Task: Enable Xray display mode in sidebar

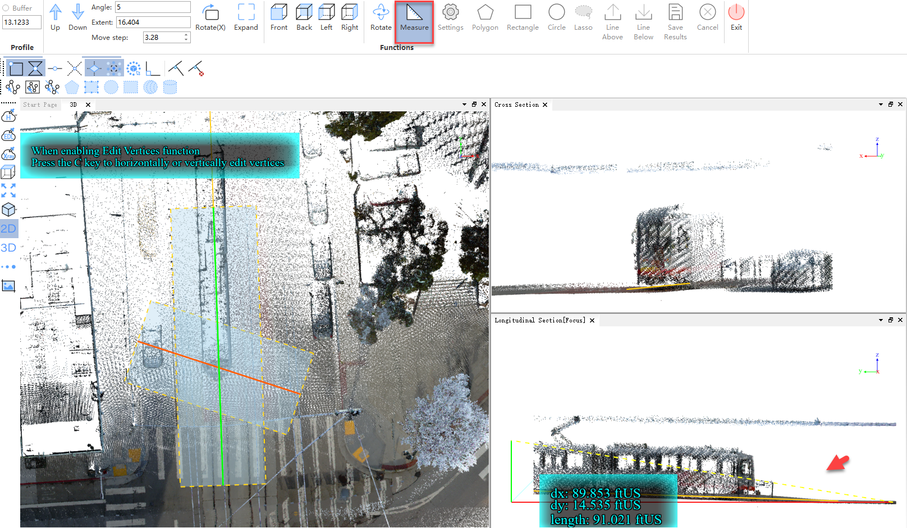Action: click(x=8, y=154)
